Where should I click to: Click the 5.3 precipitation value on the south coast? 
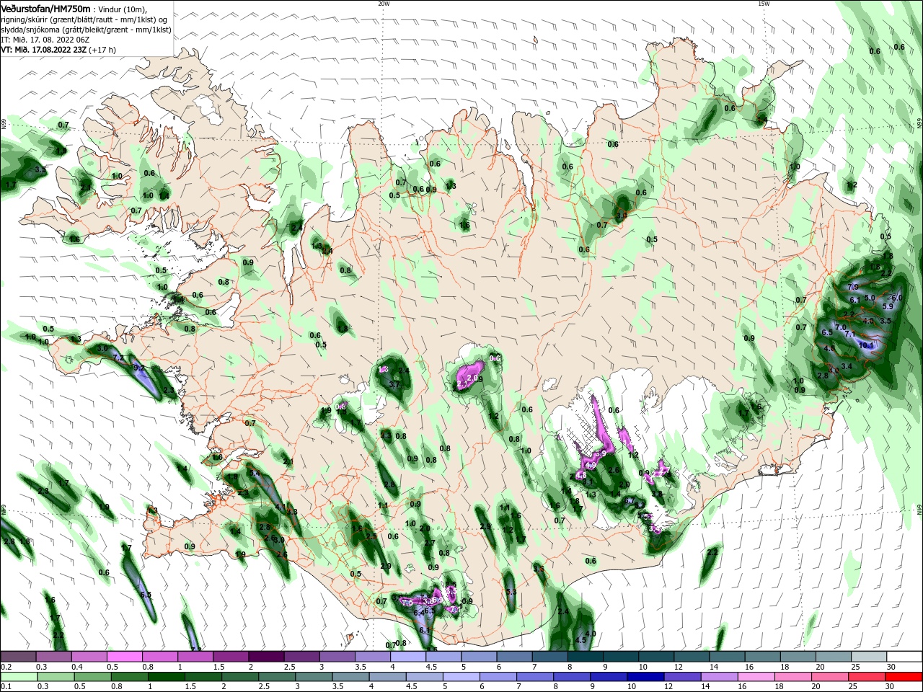click(512, 592)
